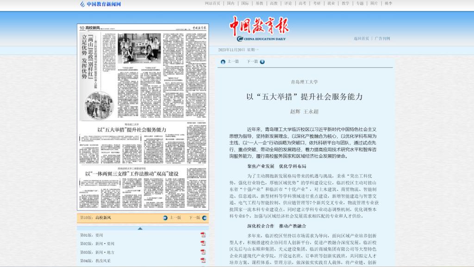
Task: Click the 中国教育报 masthead logo
Action: (x=259, y=29)
